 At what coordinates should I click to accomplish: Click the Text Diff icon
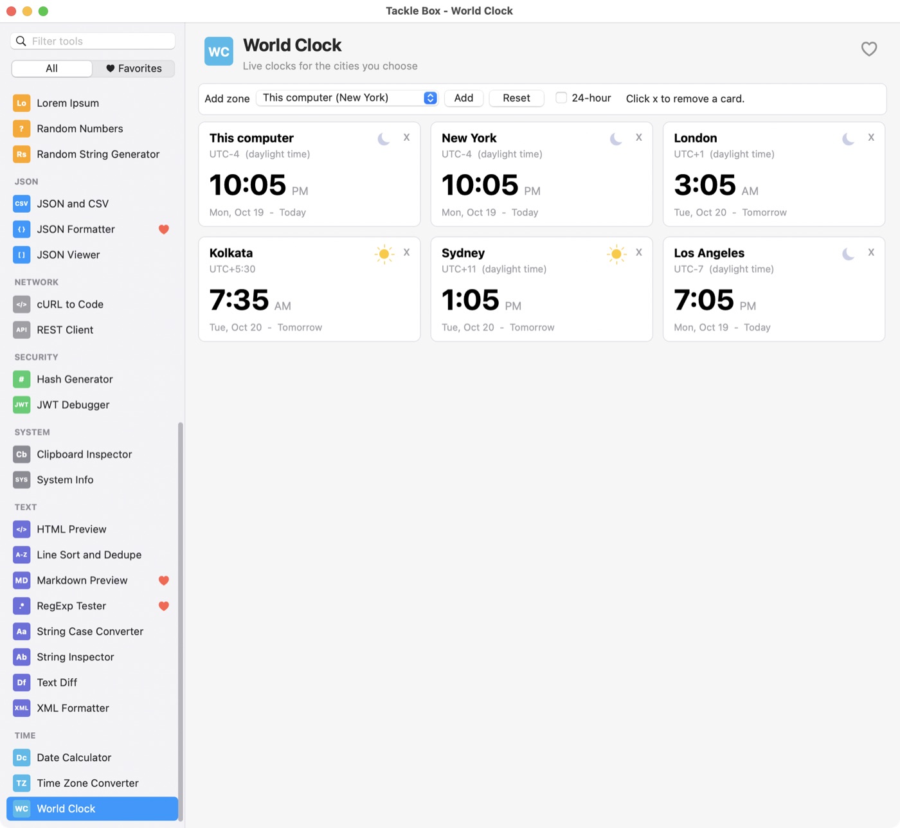21,683
